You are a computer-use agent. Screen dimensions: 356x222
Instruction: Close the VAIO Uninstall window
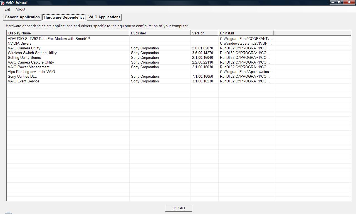(349, 2)
